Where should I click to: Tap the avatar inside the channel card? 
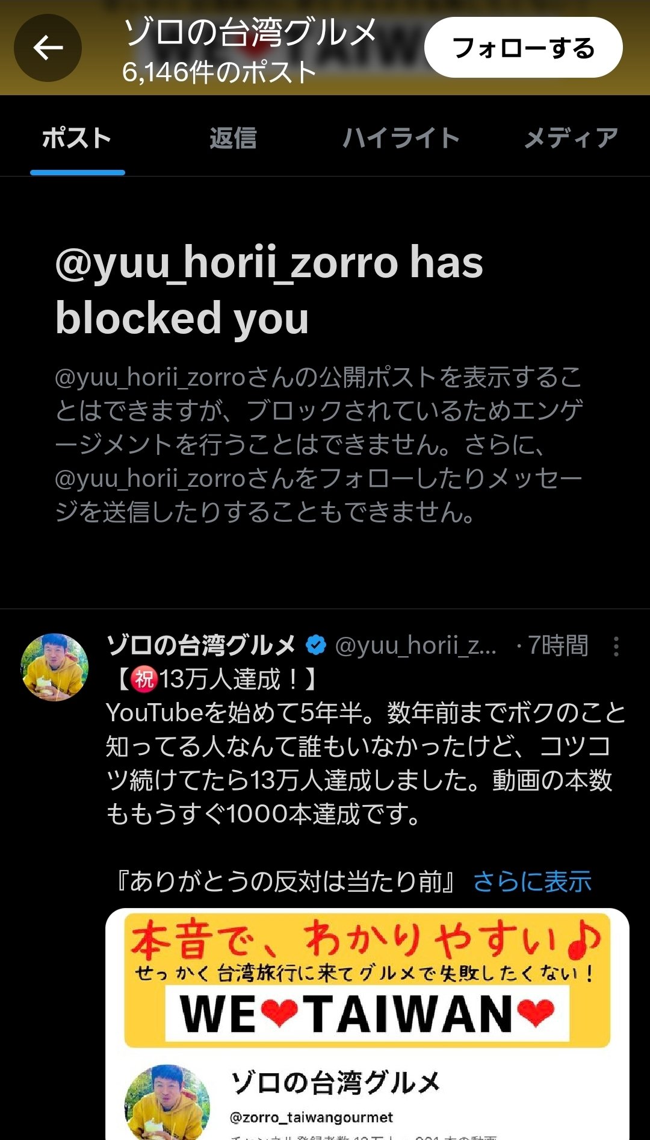pyautogui.click(x=167, y=1103)
